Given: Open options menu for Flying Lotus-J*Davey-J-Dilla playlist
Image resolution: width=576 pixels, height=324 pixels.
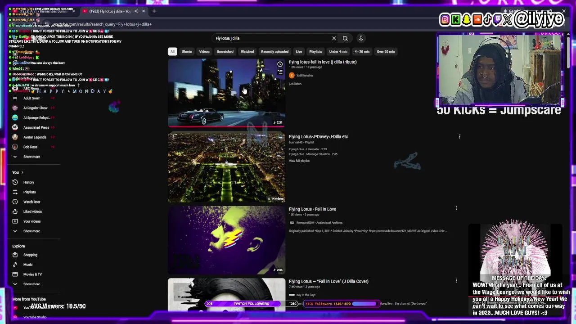Looking at the screenshot, I should [459, 136].
